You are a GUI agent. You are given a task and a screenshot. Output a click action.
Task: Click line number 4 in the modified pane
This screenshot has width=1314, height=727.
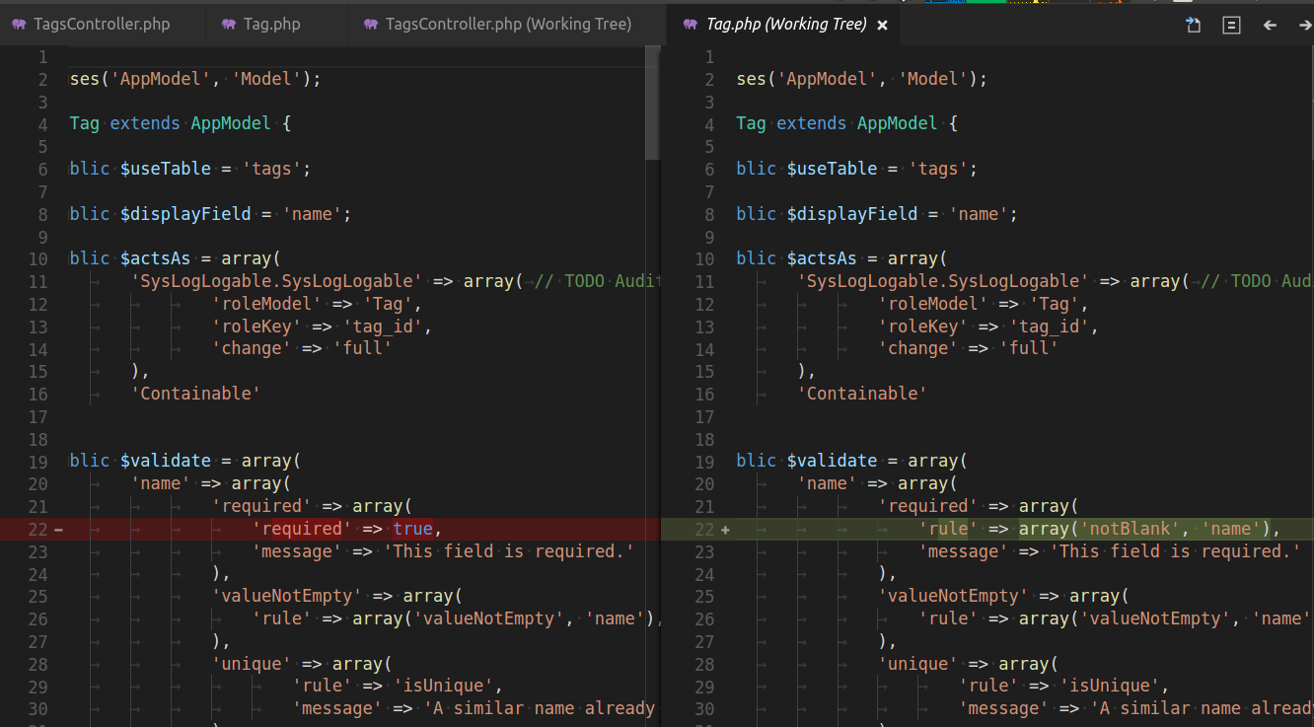(x=708, y=124)
